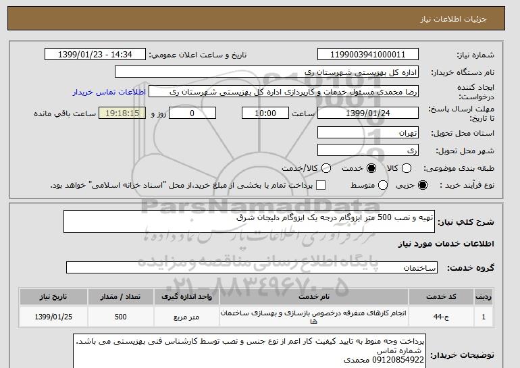Click the phone number 09120854922 in notes
Viewport: 520px width, 368px height.
coord(398,360)
